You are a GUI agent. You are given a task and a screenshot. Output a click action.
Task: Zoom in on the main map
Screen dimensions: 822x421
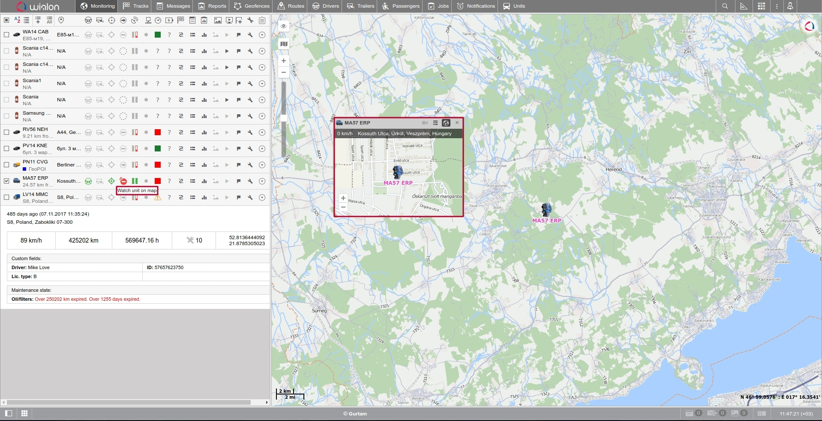pyautogui.click(x=283, y=61)
